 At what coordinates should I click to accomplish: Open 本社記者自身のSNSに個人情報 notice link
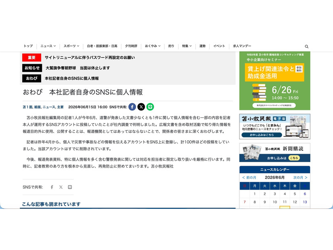[x=72, y=78]
